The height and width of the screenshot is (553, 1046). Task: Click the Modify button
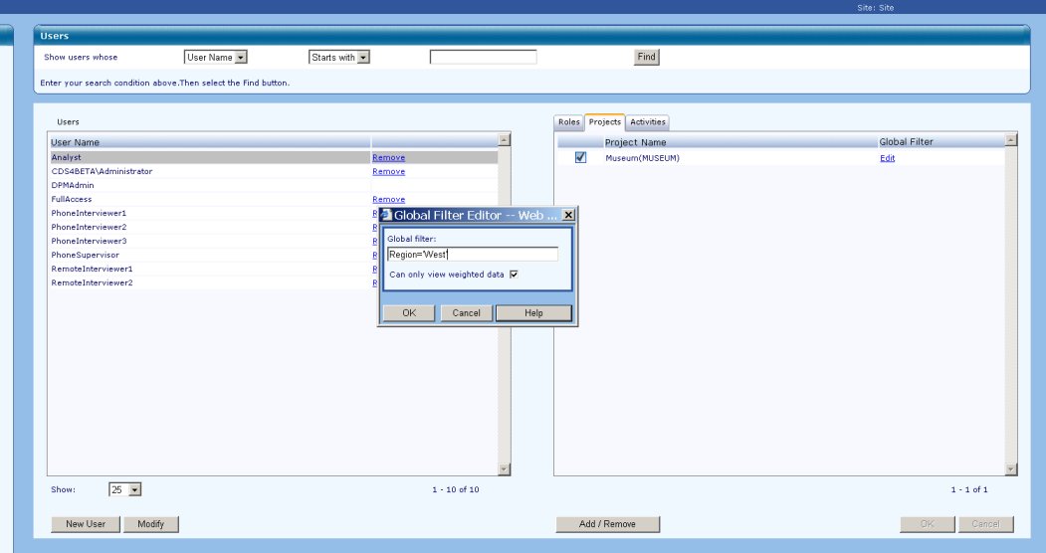[x=150, y=524]
